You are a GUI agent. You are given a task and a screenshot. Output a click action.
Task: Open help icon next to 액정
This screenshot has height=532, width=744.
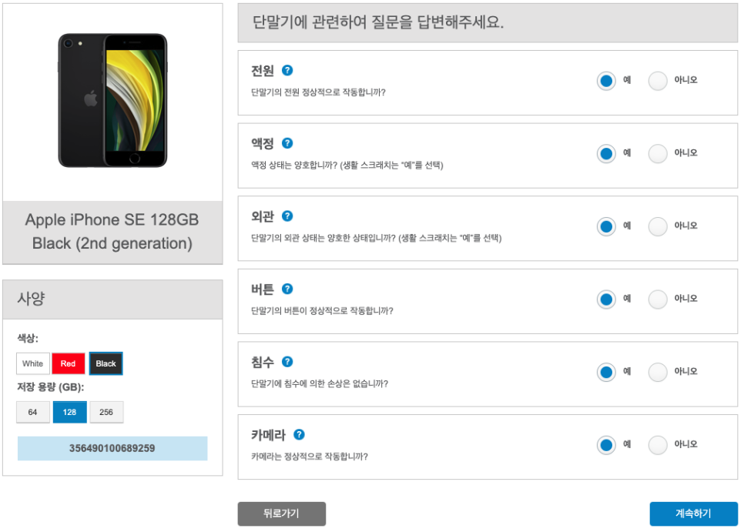coord(287,143)
